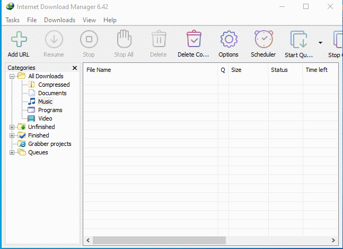The image size is (343, 249).
Task: Select the All Downloads category label
Action: (x=46, y=76)
